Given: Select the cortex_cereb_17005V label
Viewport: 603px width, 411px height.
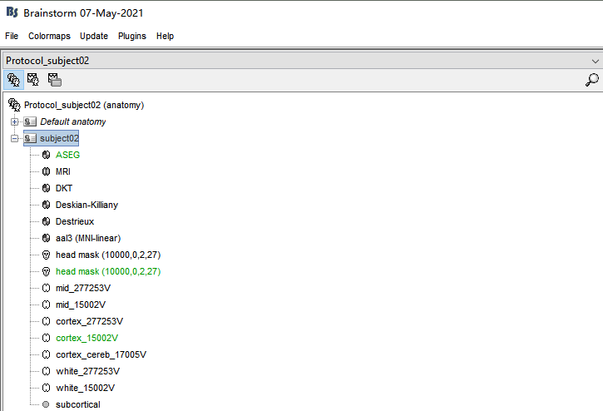Looking at the screenshot, I should pyautogui.click(x=101, y=354).
